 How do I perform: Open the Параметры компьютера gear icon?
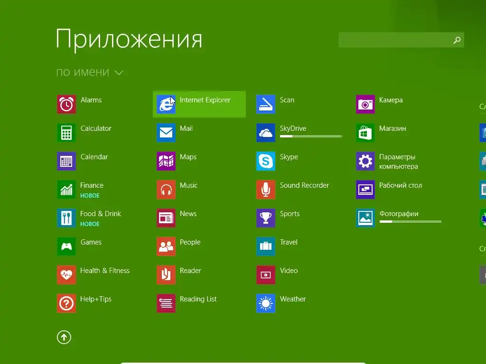[365, 161]
